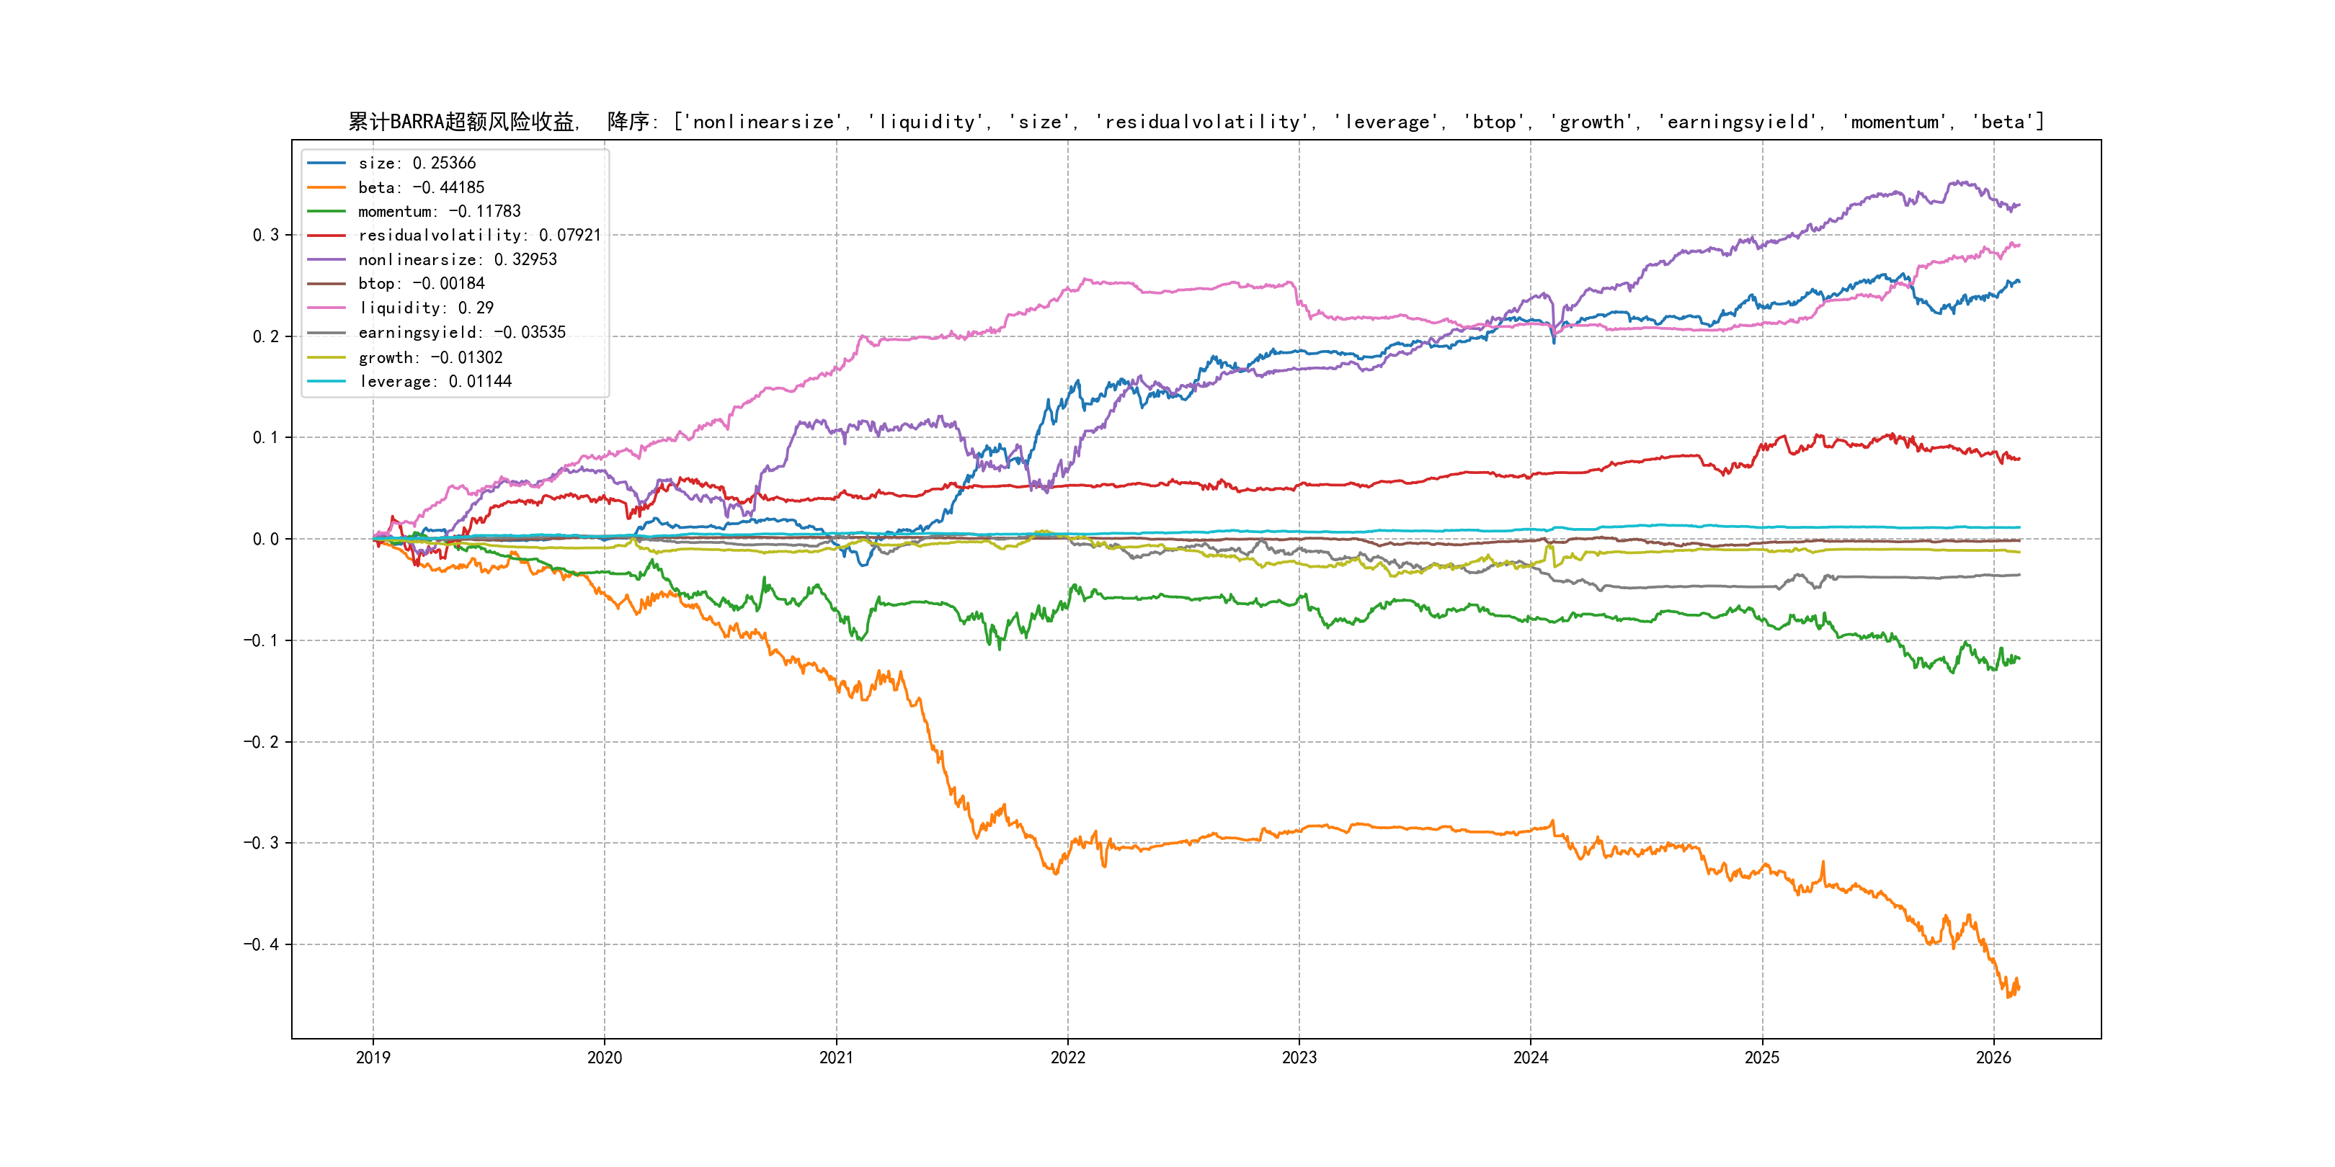Image resolution: width=2335 pixels, height=1167 pixels.
Task: Click the 0.3 y-axis tick label
Action: 266,235
